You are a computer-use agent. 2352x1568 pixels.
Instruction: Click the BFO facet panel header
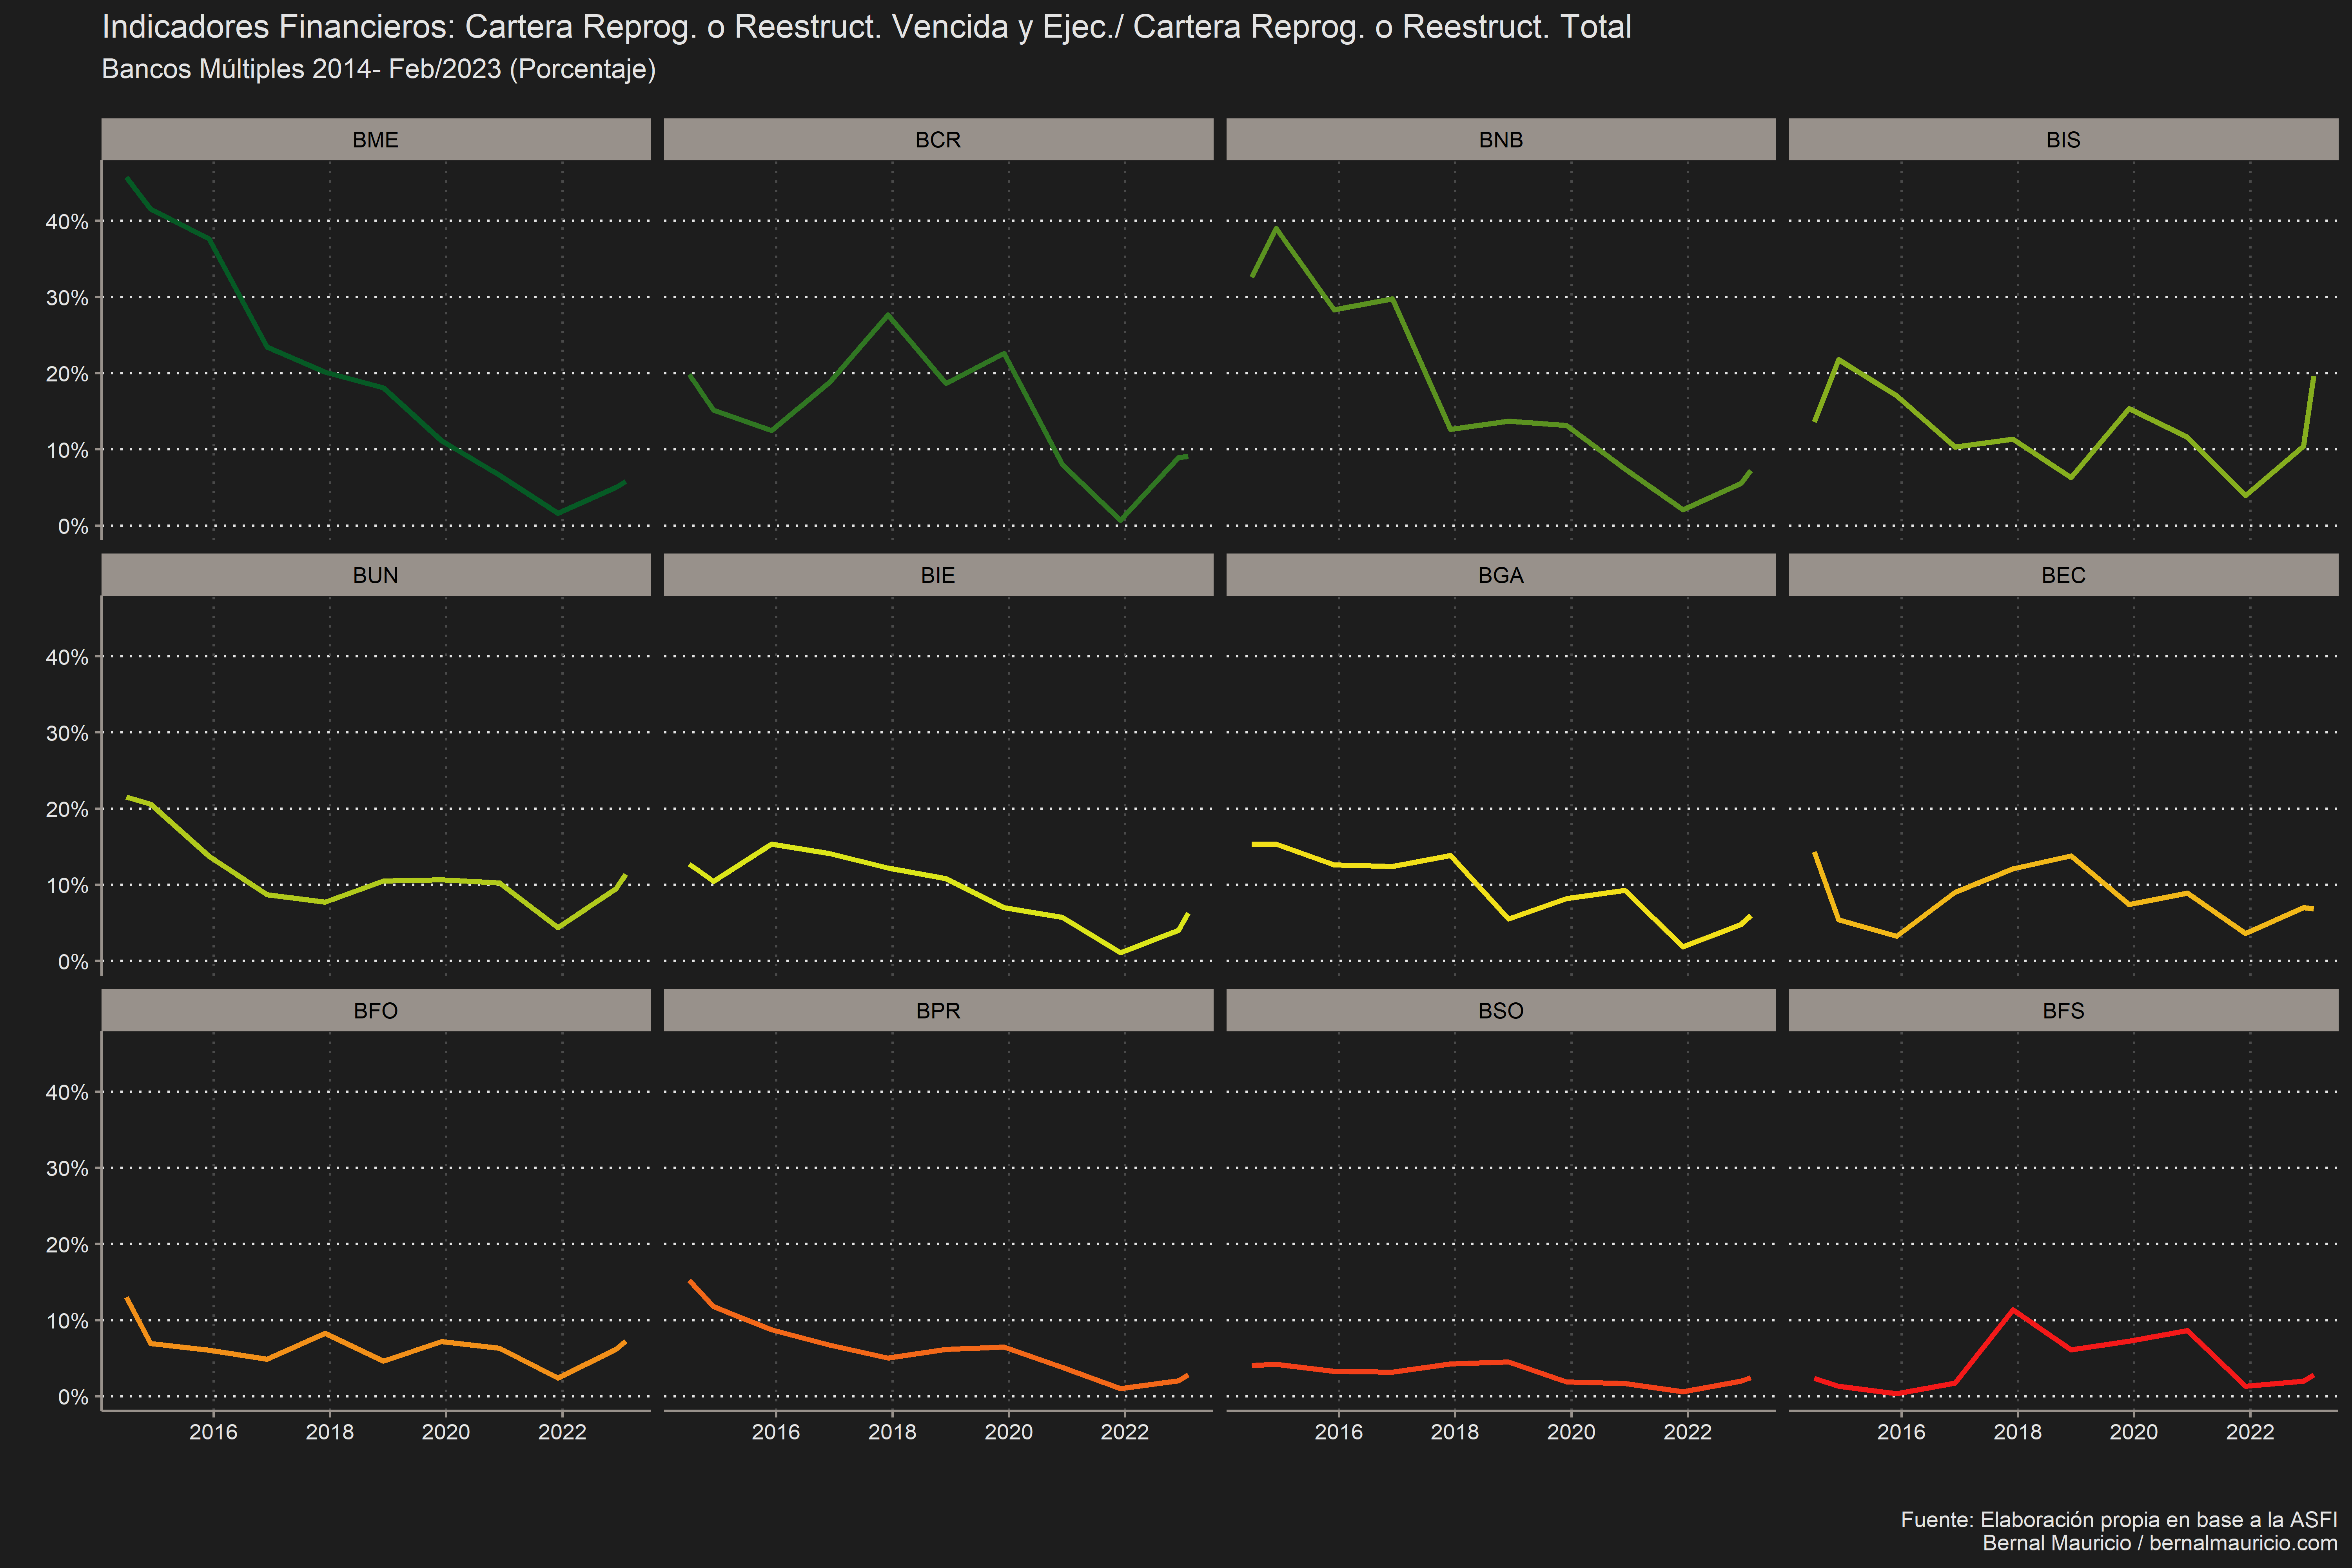[376, 1010]
